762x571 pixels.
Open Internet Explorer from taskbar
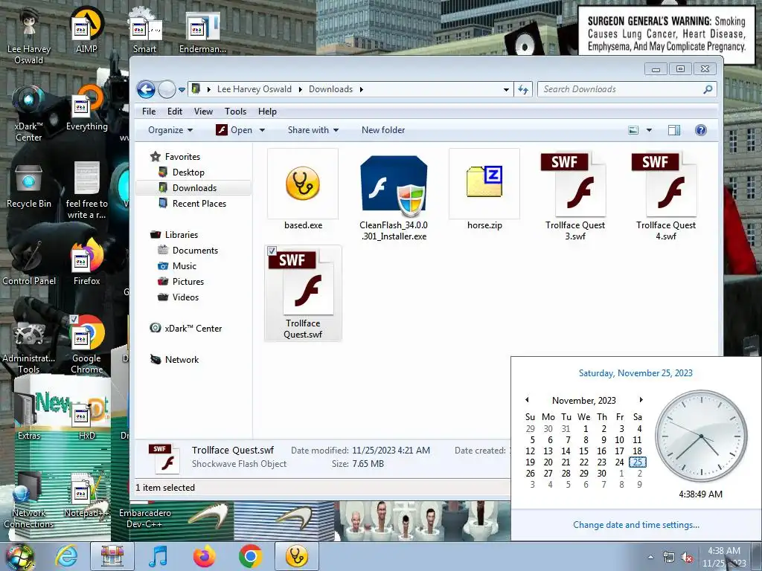(x=66, y=556)
